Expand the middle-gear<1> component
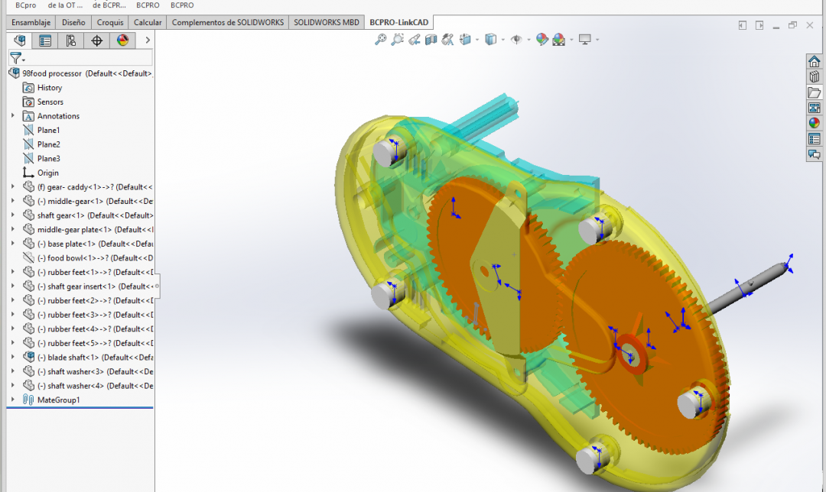Image resolution: width=826 pixels, height=492 pixels. [x=13, y=201]
